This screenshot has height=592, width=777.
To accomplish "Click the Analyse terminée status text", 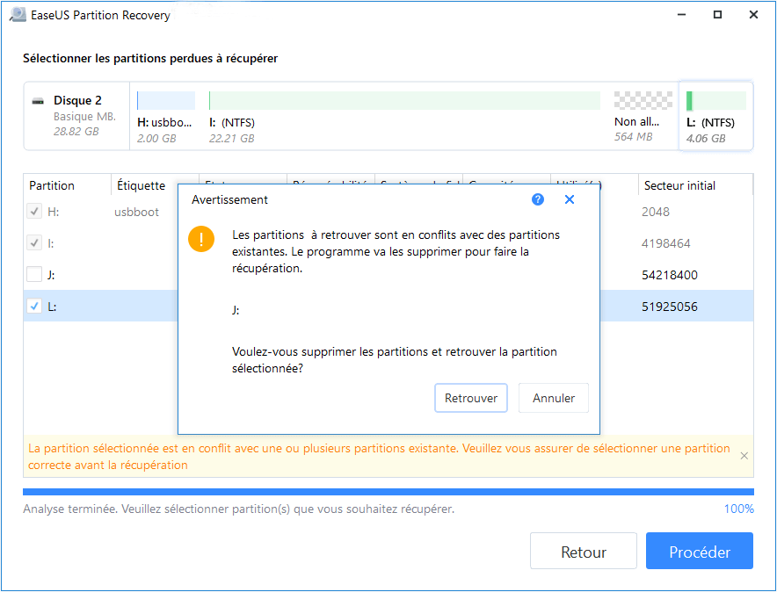I will click(238, 509).
